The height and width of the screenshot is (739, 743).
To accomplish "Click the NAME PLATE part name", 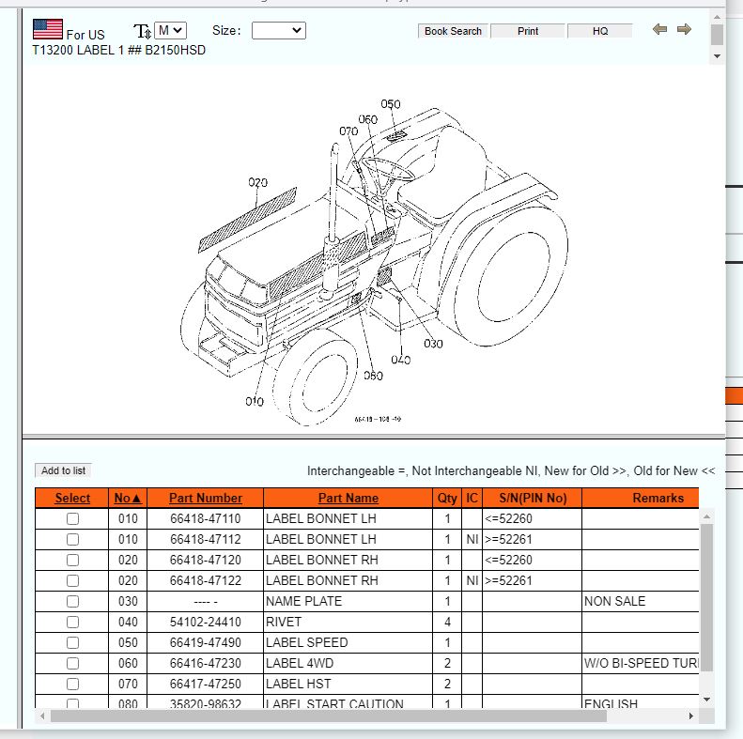I will (x=303, y=602).
